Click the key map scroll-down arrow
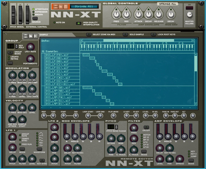206x169 pixels. (x=196, y=104)
